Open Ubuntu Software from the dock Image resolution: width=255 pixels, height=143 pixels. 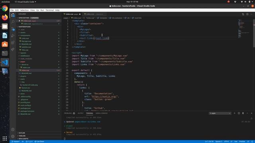pos(5,44)
